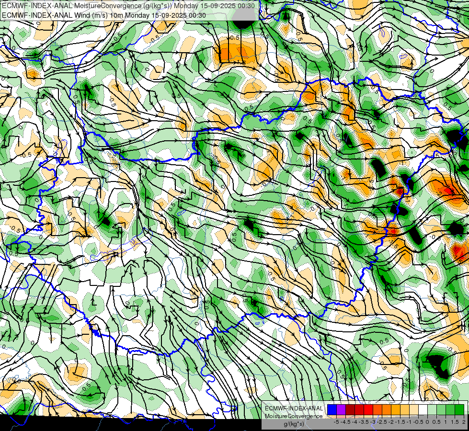The width and height of the screenshot is (469, 431).
Task: Select the white legend color swatch
Action: pyautogui.click(x=423, y=409)
